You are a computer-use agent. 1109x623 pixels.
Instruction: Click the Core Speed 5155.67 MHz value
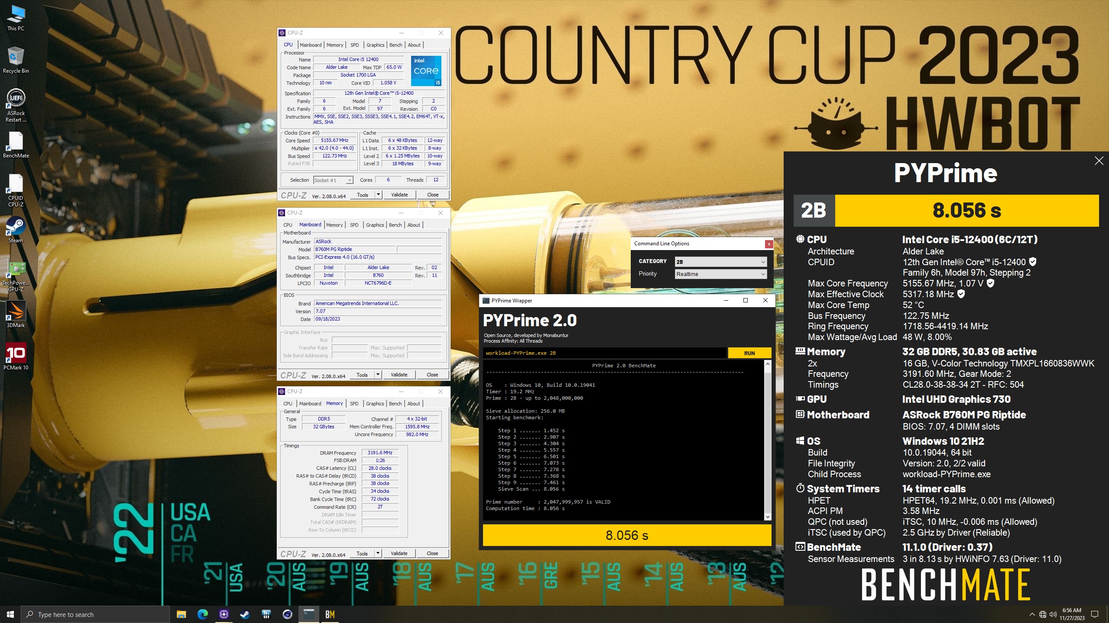pyautogui.click(x=334, y=140)
